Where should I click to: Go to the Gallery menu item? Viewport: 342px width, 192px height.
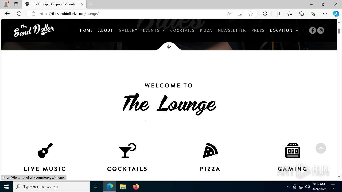tap(128, 30)
